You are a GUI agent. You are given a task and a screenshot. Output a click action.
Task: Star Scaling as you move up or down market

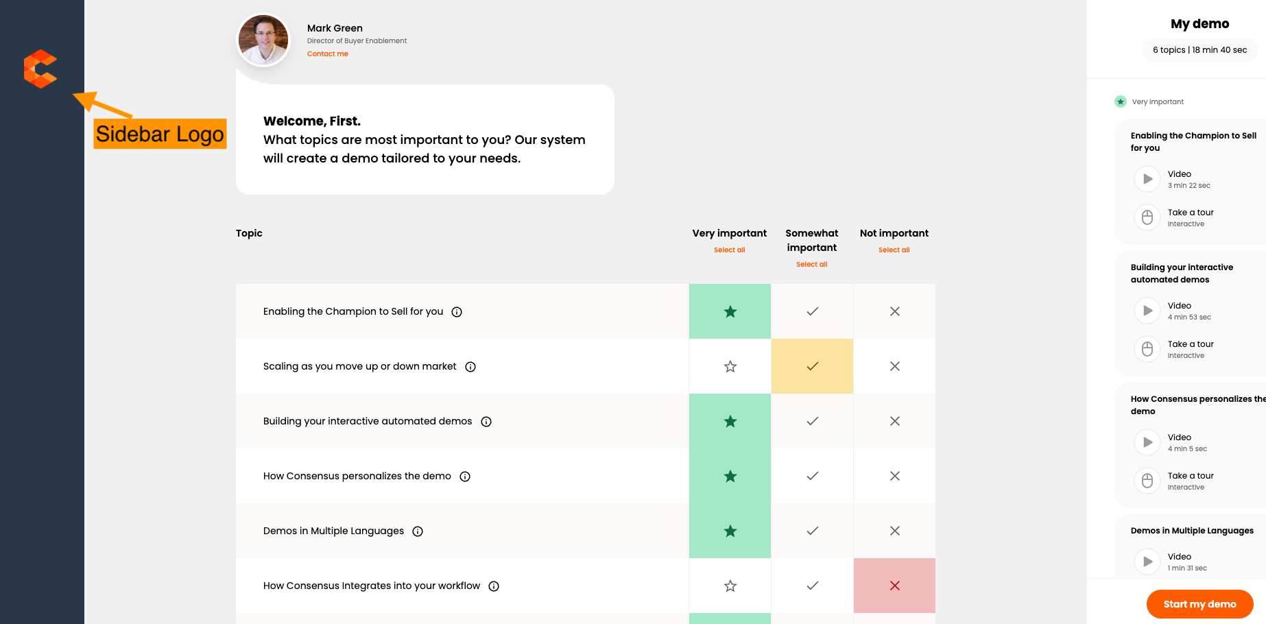[x=730, y=366]
